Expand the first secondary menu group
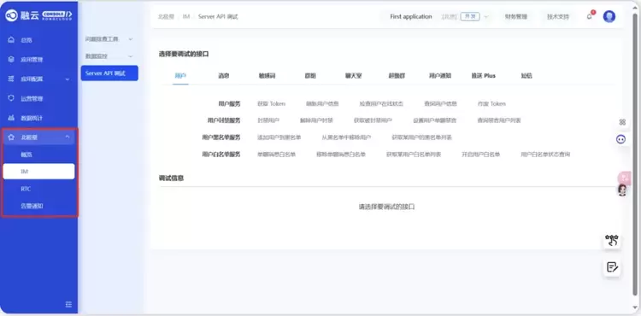The width and height of the screenshot is (641, 316). (x=109, y=39)
